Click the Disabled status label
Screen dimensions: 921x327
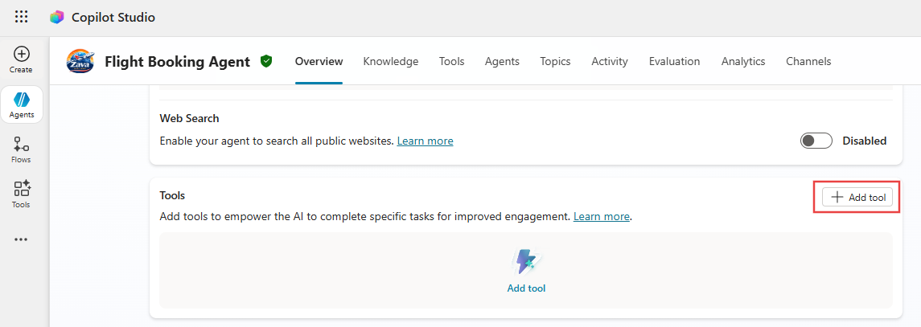click(x=864, y=141)
